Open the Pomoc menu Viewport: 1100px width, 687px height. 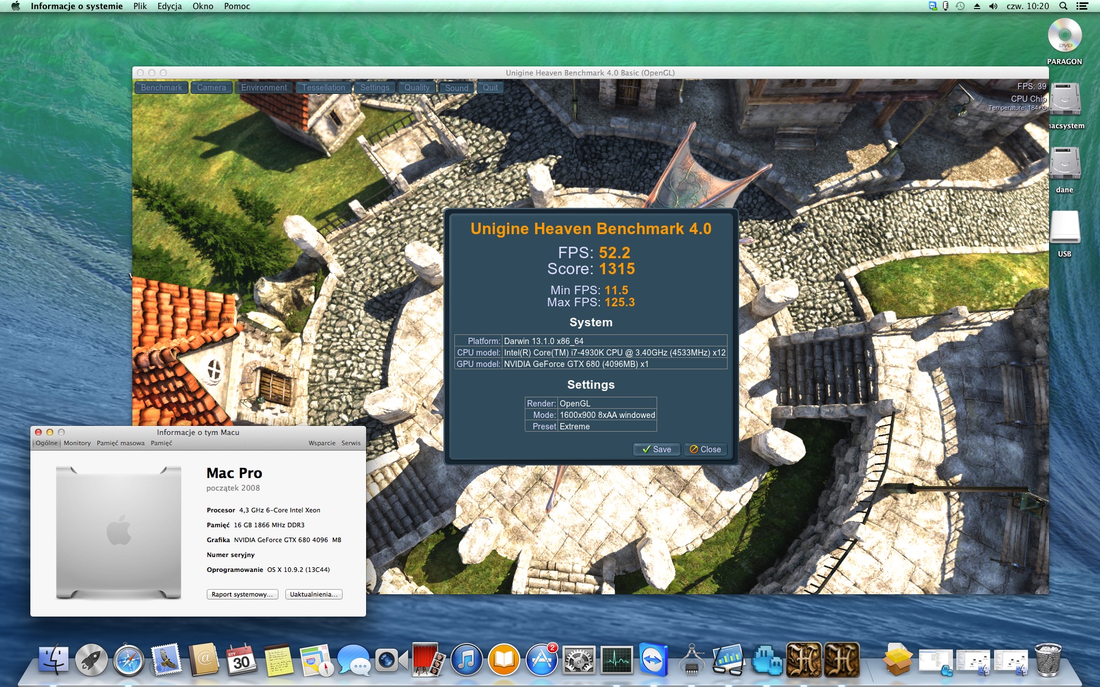pos(237,6)
